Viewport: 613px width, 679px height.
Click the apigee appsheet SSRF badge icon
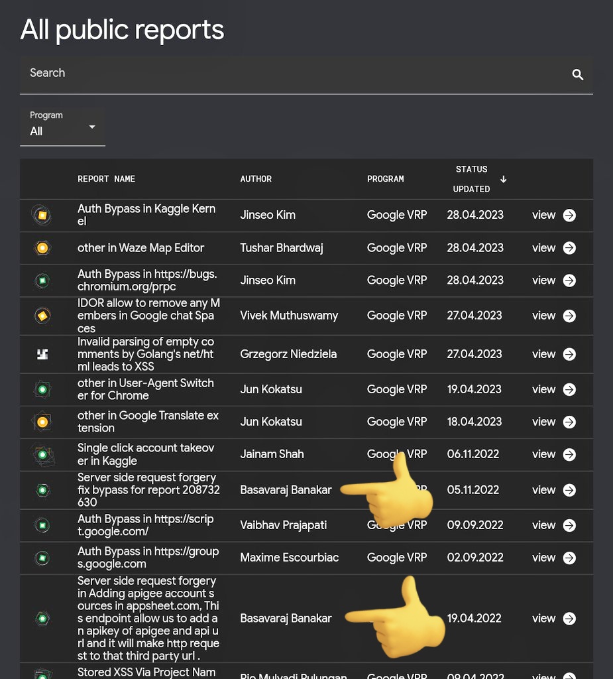coord(42,619)
